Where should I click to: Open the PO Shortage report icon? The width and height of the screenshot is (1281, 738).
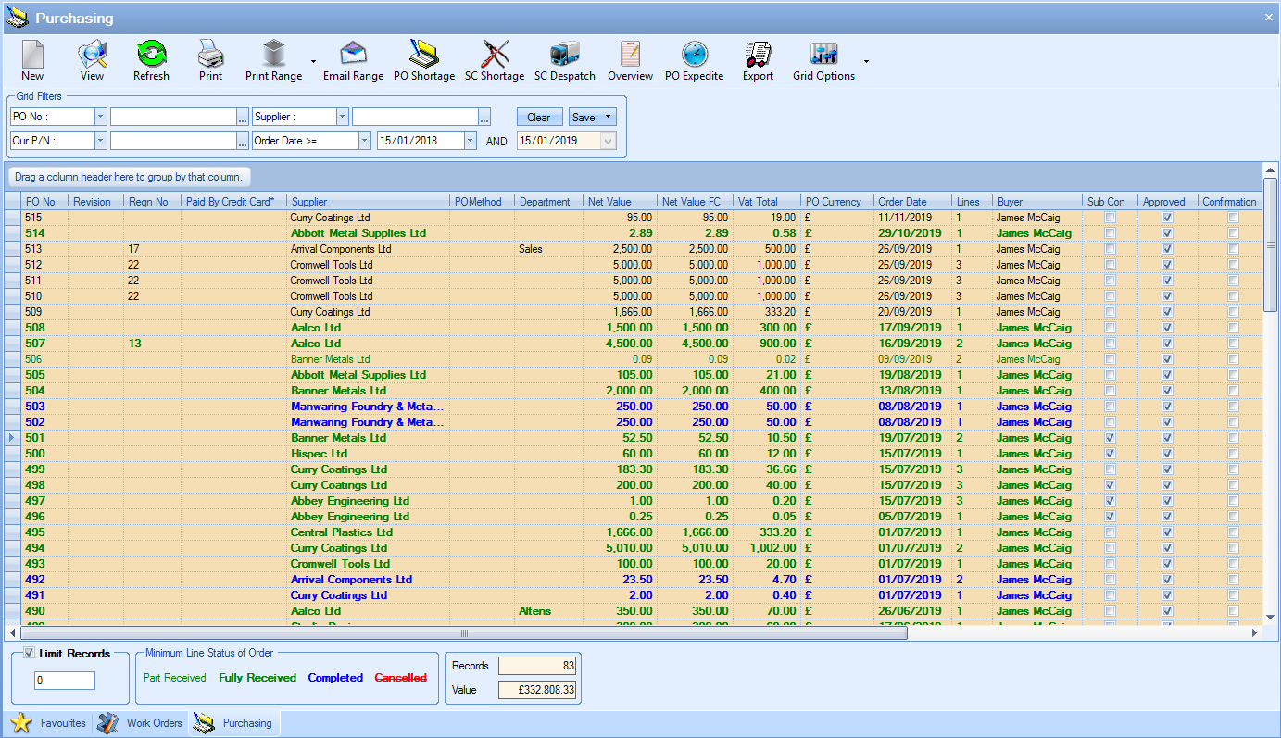423,55
